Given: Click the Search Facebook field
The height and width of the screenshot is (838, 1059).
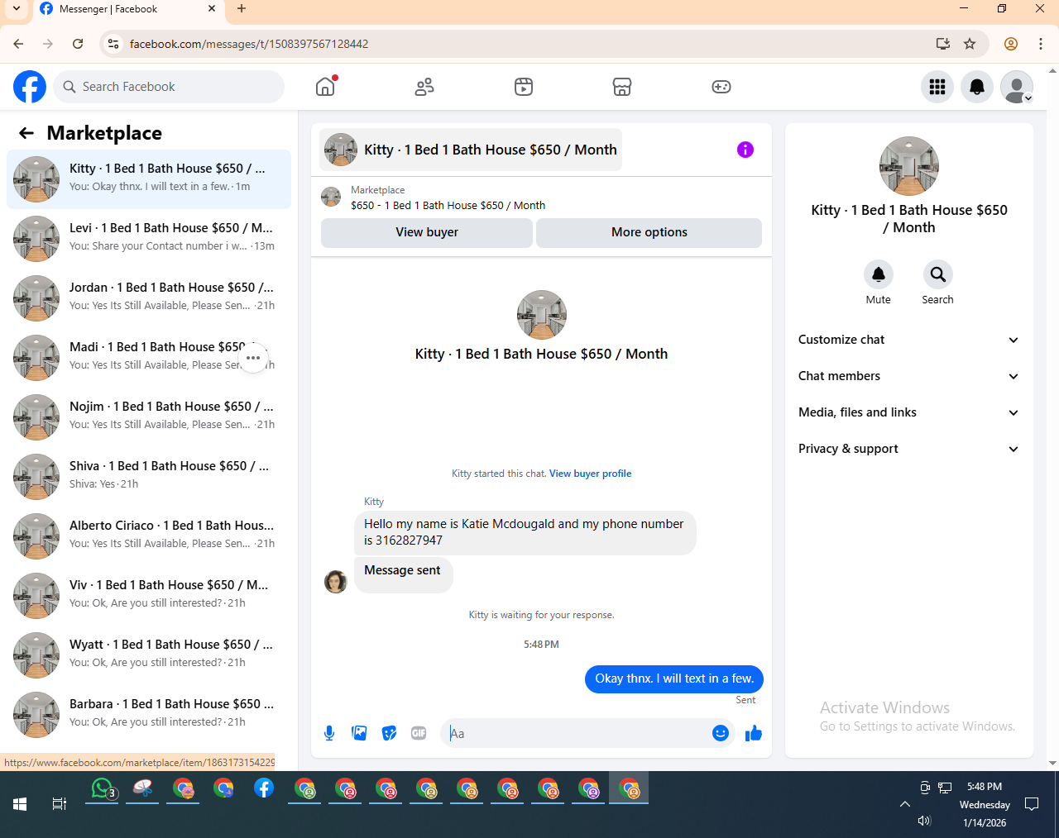Looking at the screenshot, I should 169,87.
